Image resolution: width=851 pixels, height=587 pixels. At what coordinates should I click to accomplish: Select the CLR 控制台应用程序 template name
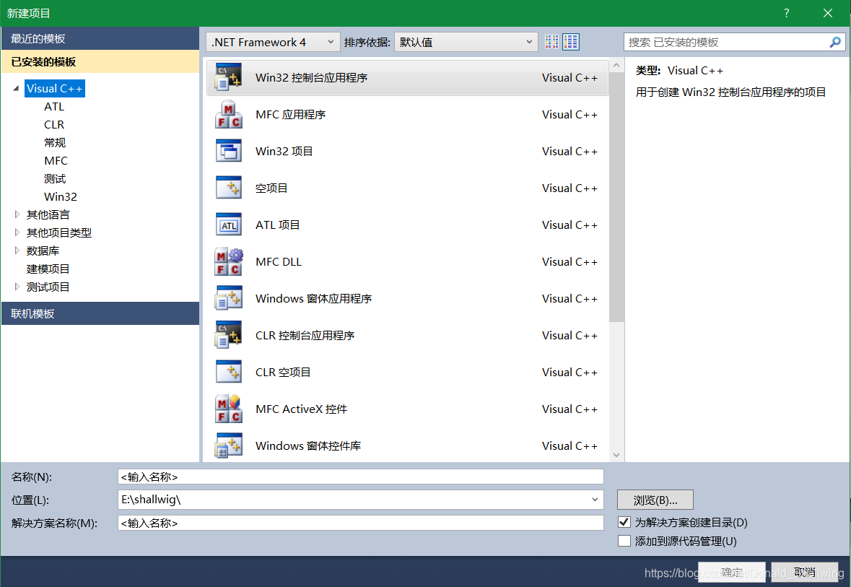click(x=305, y=336)
